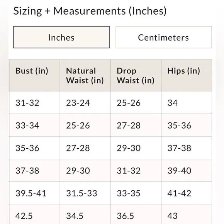The image size is (224, 224).
Task: Click the Sizing + Measurements heading
Action: [90, 11]
